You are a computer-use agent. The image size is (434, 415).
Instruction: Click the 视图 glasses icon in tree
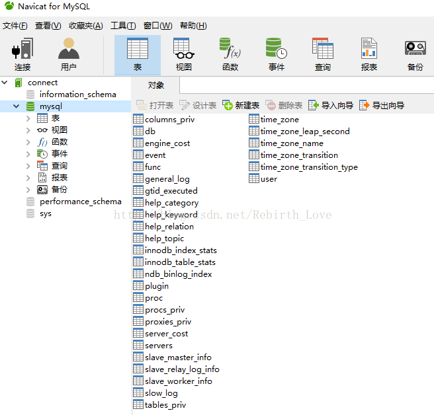[42, 130]
